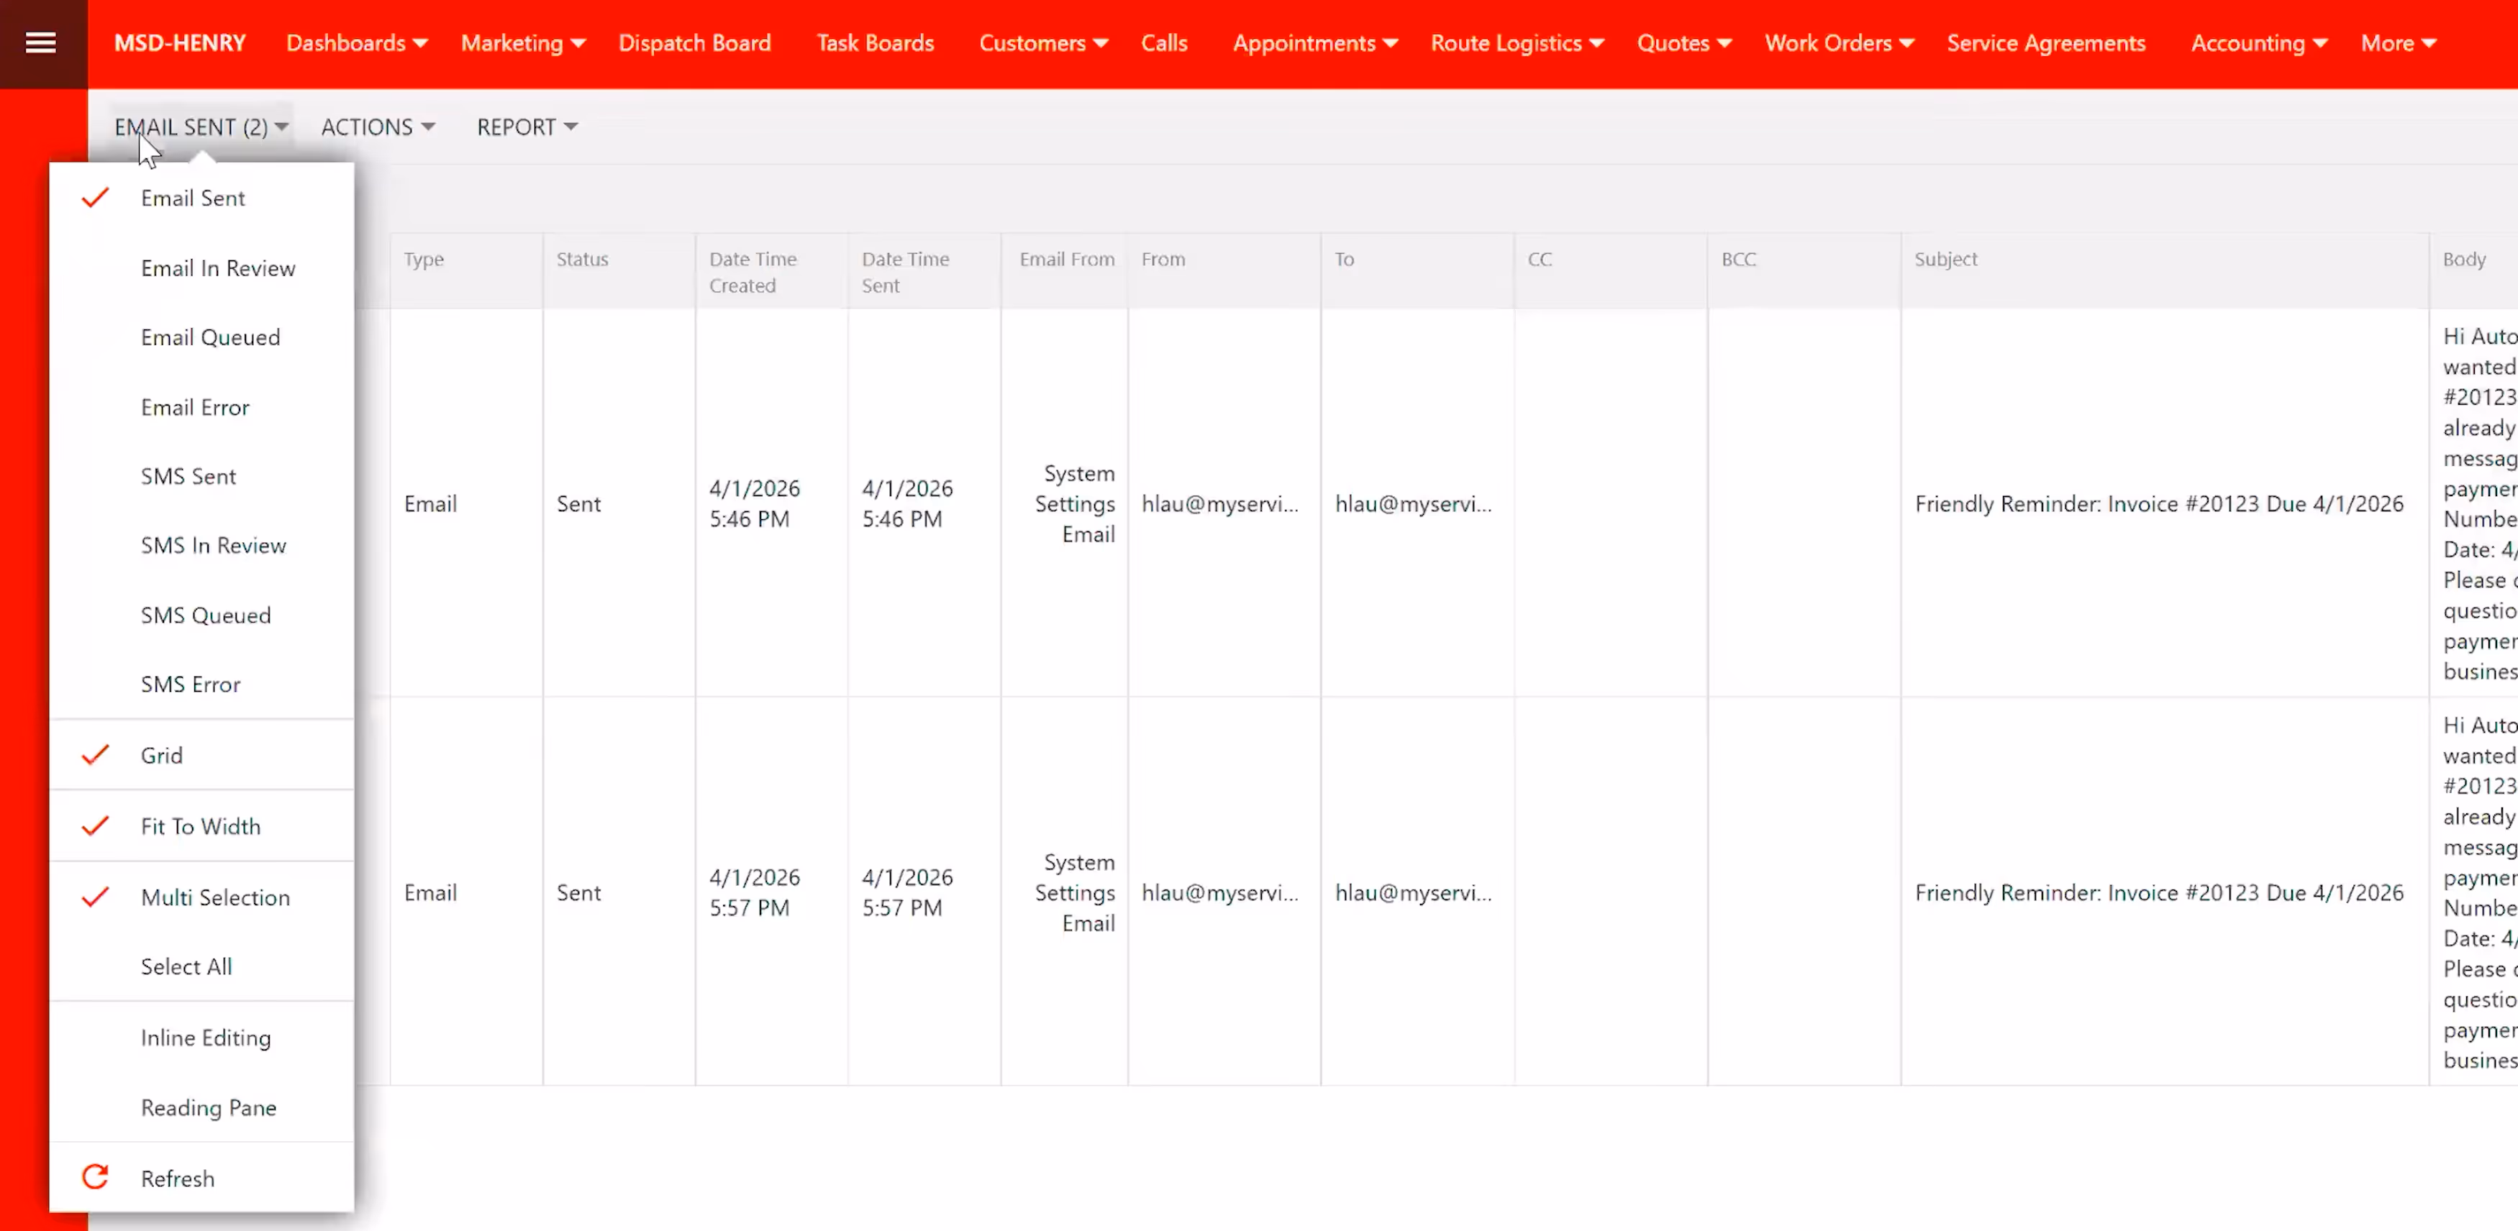Disable the Multi Selection option

[x=215, y=897]
